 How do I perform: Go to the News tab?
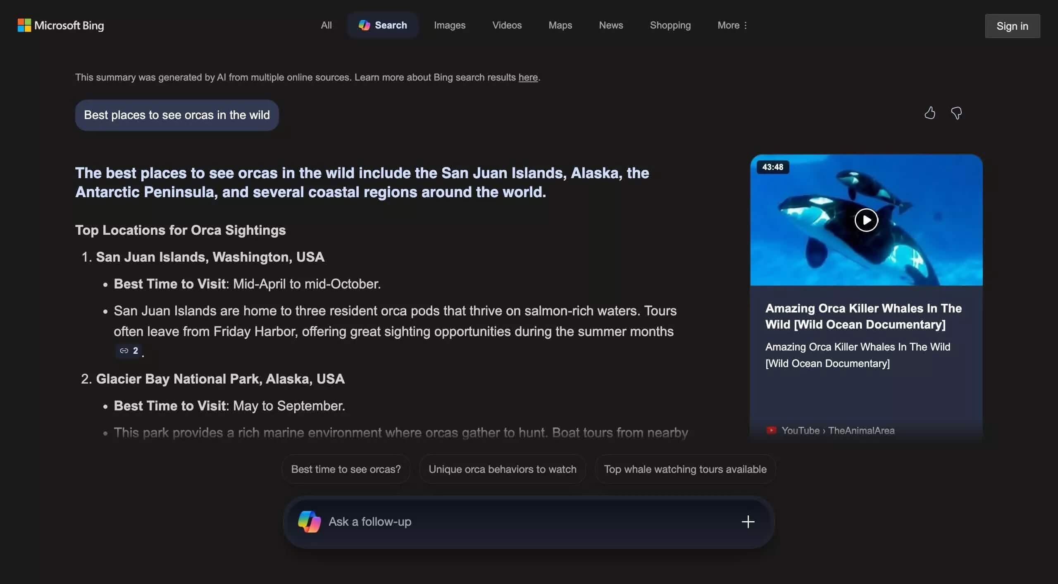tap(611, 25)
